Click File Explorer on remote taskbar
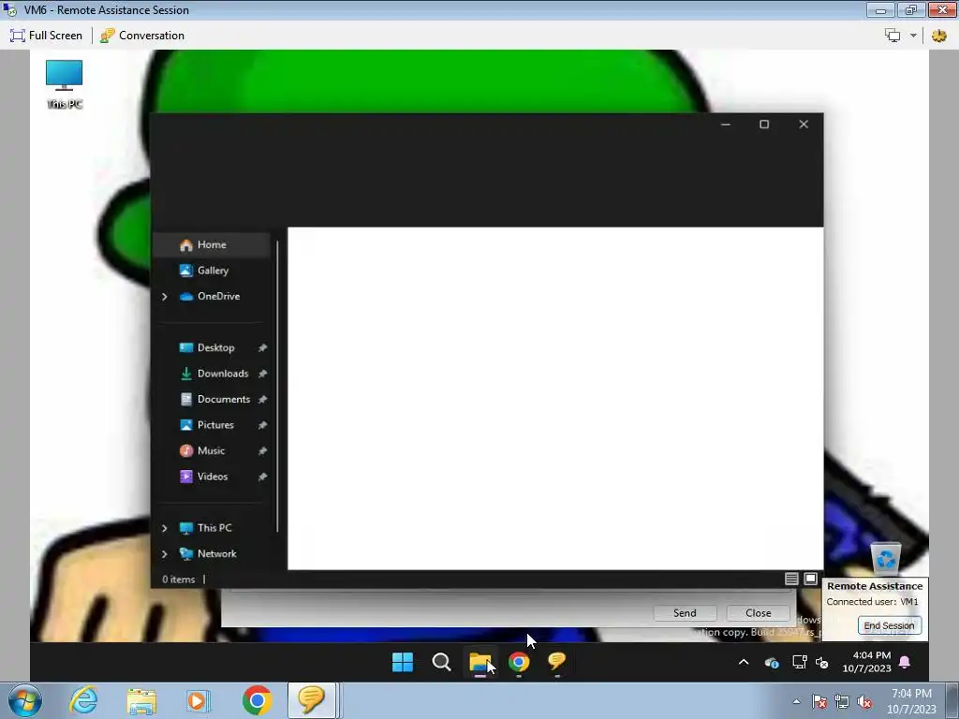Viewport: 959px width, 719px height. tap(480, 662)
